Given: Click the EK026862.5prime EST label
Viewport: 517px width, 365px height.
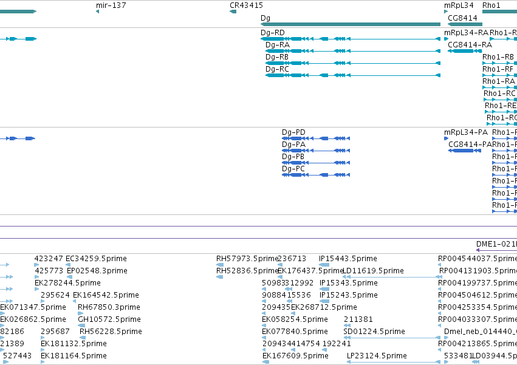Looking at the screenshot, I should tap(33, 319).
